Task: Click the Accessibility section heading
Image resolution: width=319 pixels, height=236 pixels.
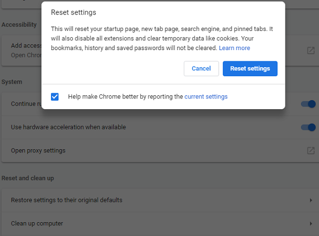Action: click(x=19, y=25)
